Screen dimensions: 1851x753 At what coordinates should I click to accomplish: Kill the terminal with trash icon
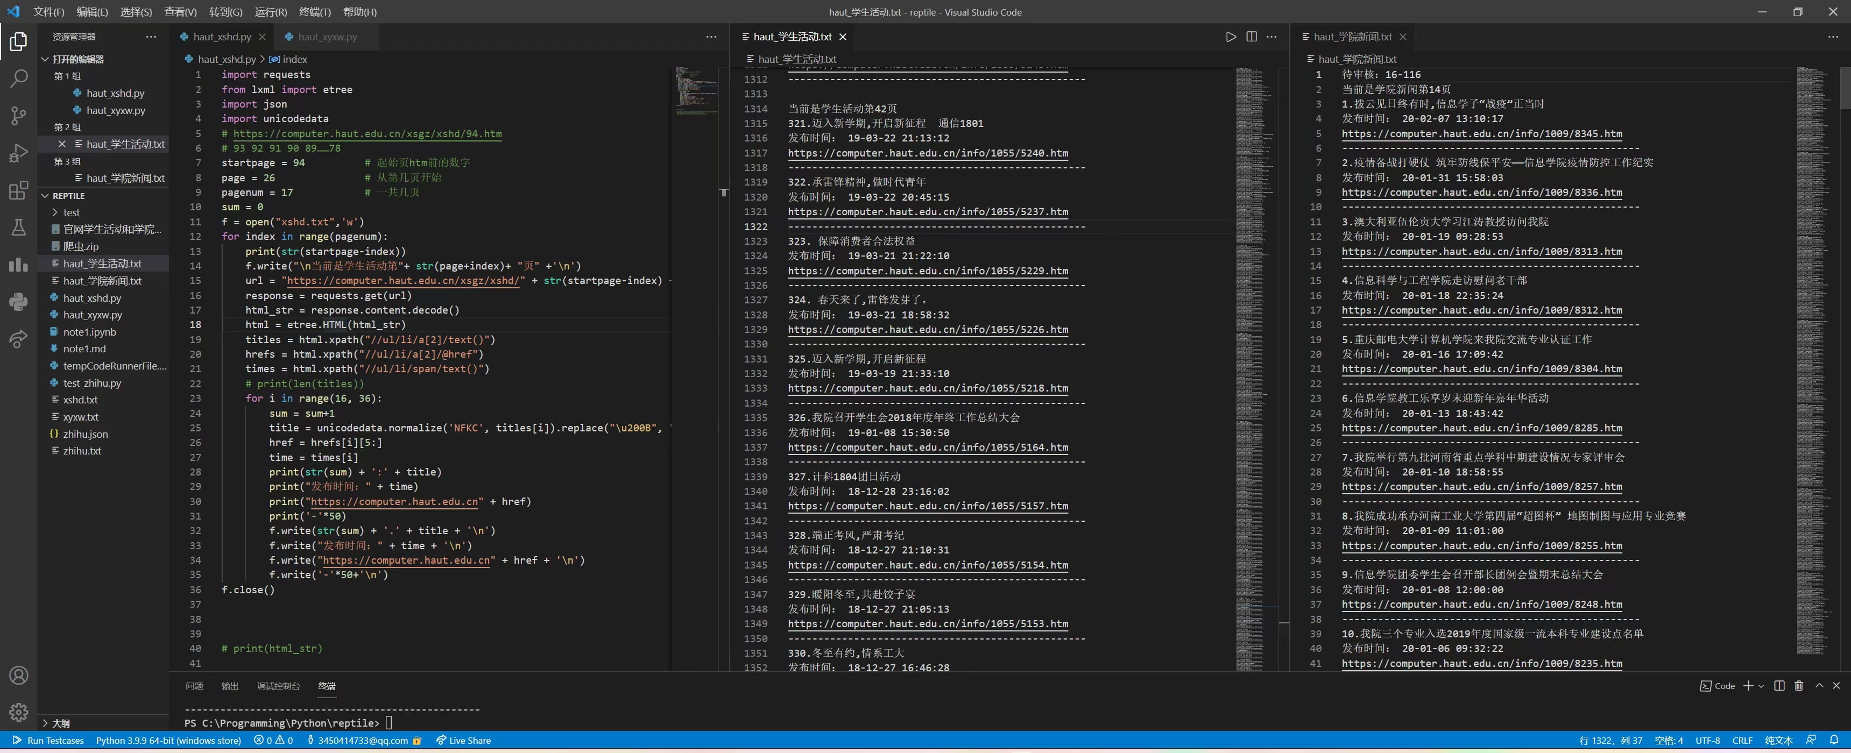1799,685
